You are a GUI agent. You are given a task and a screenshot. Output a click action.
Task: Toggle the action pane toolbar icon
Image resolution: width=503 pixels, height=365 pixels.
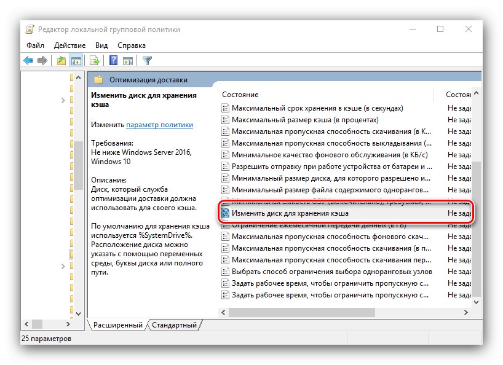[128, 60]
